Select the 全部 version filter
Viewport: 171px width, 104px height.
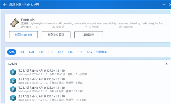12,52
